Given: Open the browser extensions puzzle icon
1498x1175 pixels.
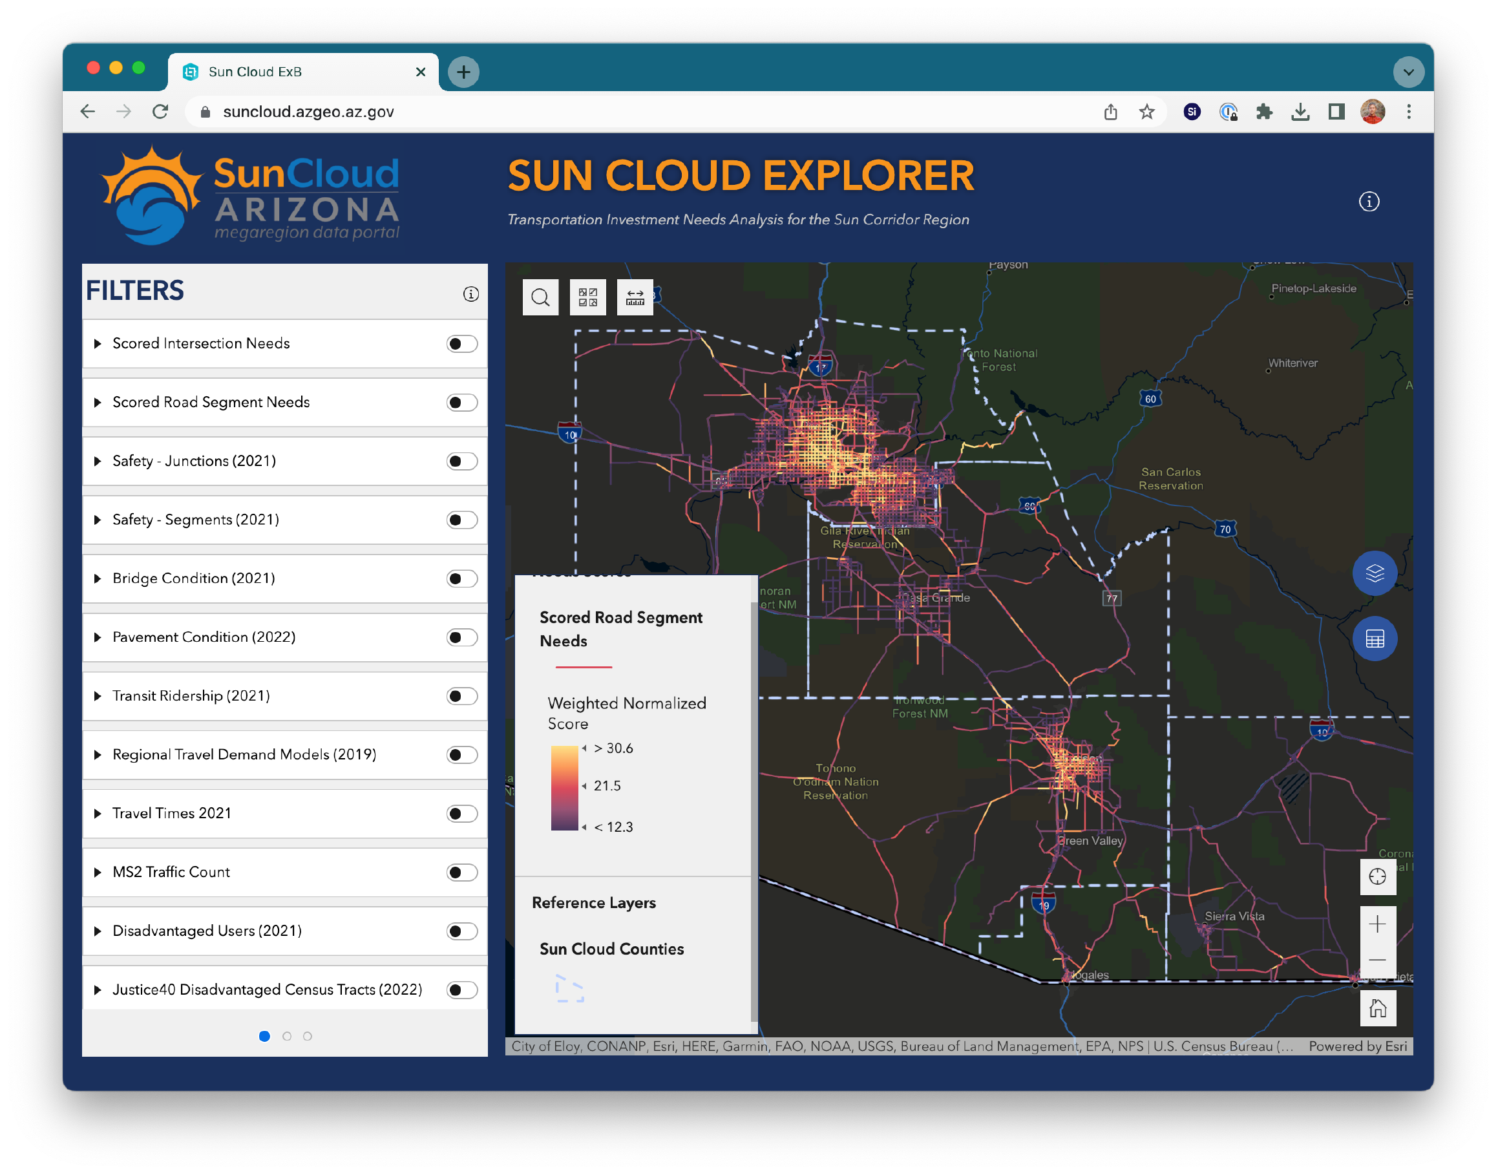Looking at the screenshot, I should (1264, 111).
